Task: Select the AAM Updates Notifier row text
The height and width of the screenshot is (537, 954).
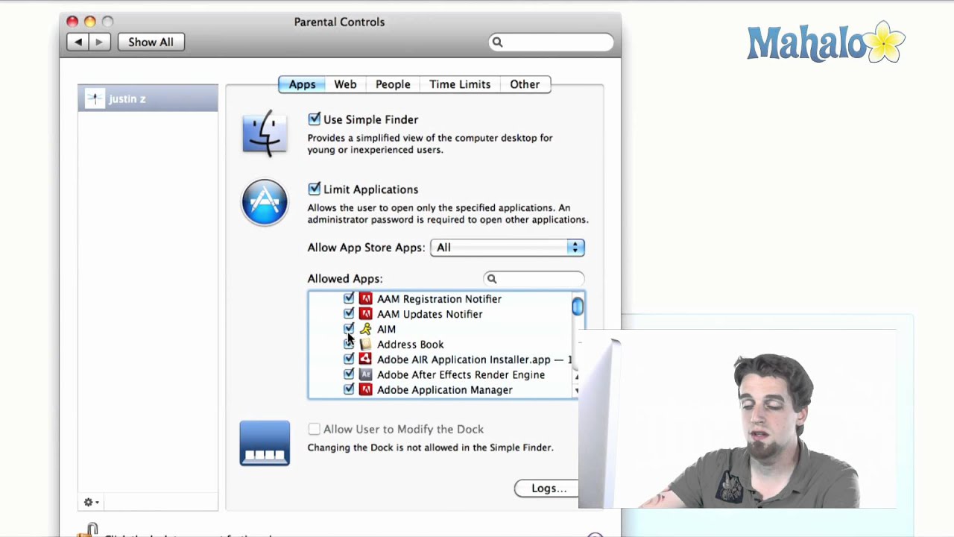Action: [429, 314]
